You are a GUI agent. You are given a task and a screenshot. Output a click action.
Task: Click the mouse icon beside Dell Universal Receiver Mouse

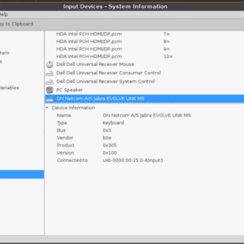[50, 64]
